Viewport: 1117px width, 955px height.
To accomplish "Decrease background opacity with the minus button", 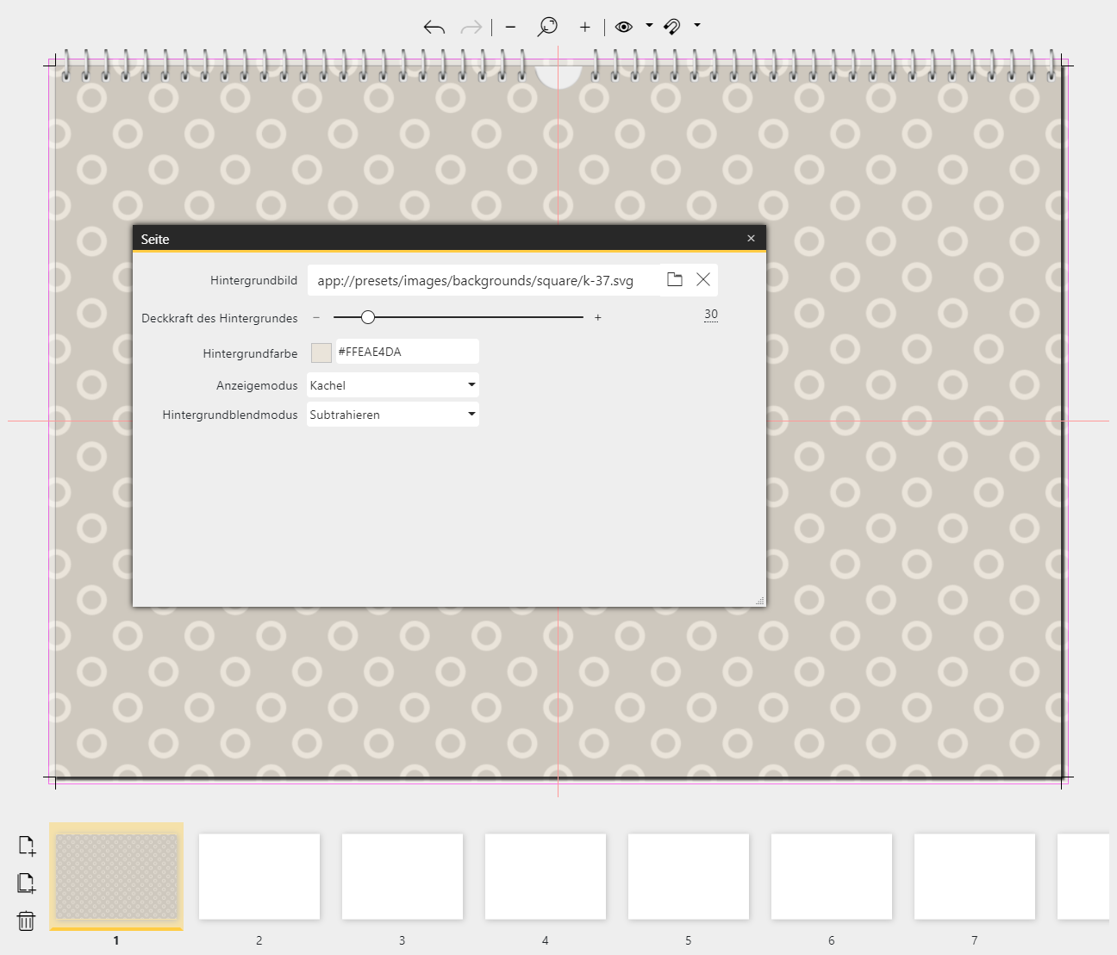I will click(x=316, y=318).
